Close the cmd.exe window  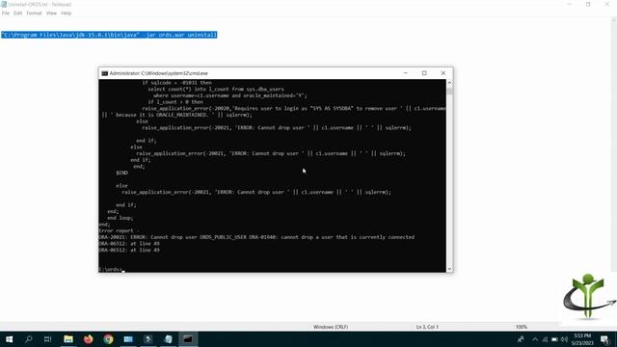(x=443, y=73)
